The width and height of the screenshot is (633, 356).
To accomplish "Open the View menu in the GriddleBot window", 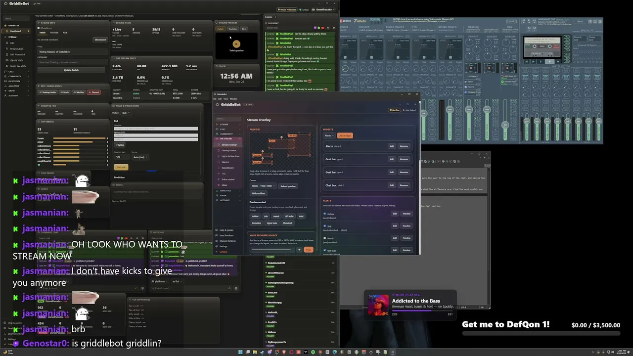I will point(226,99).
